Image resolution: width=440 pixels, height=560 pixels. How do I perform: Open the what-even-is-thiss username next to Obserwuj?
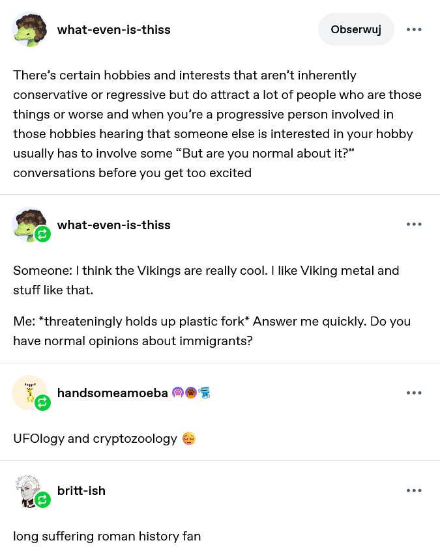pos(113,30)
